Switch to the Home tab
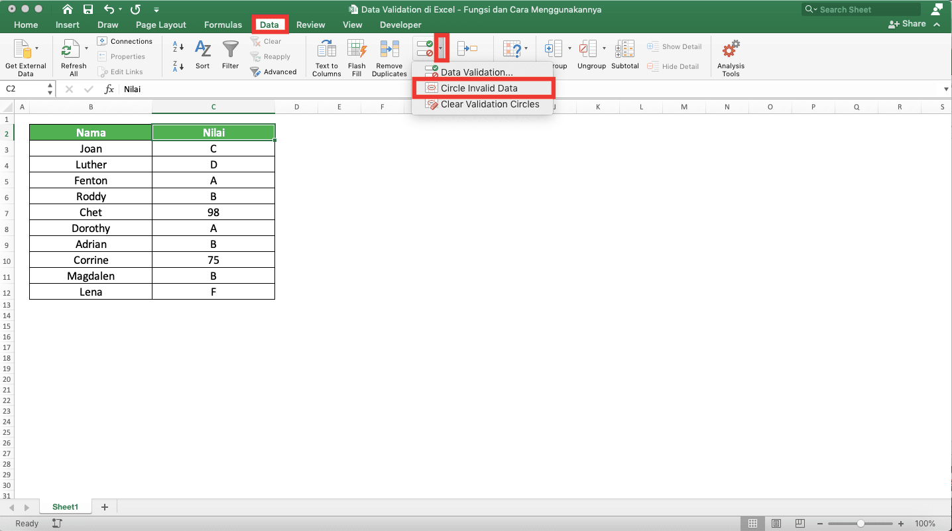952x531 pixels. [x=26, y=25]
